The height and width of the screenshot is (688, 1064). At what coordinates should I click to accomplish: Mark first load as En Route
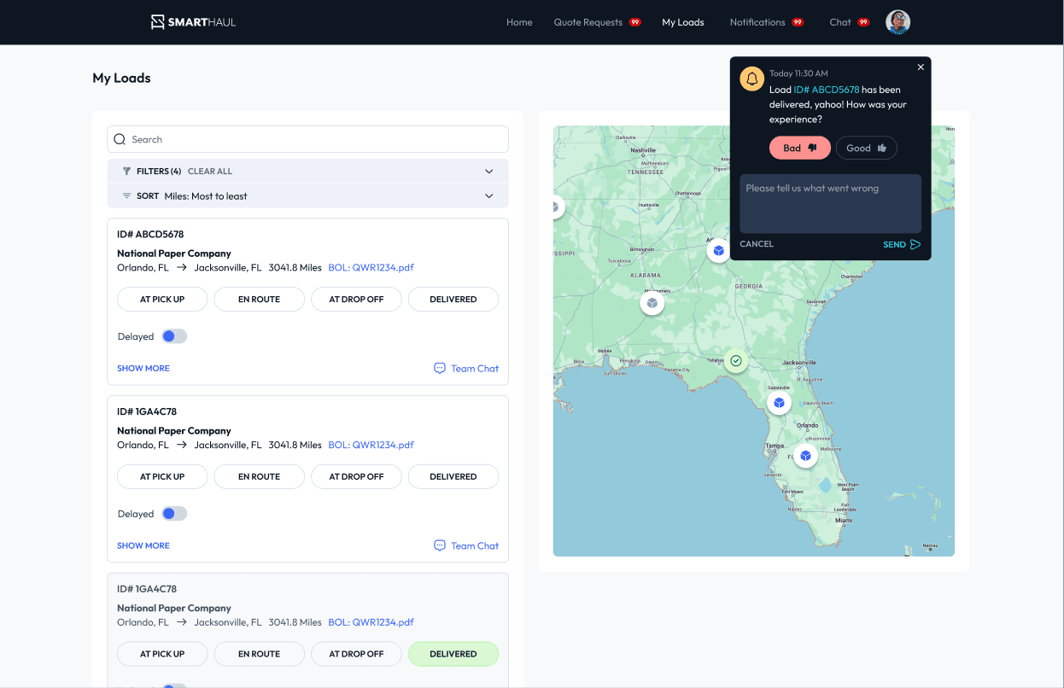click(259, 300)
